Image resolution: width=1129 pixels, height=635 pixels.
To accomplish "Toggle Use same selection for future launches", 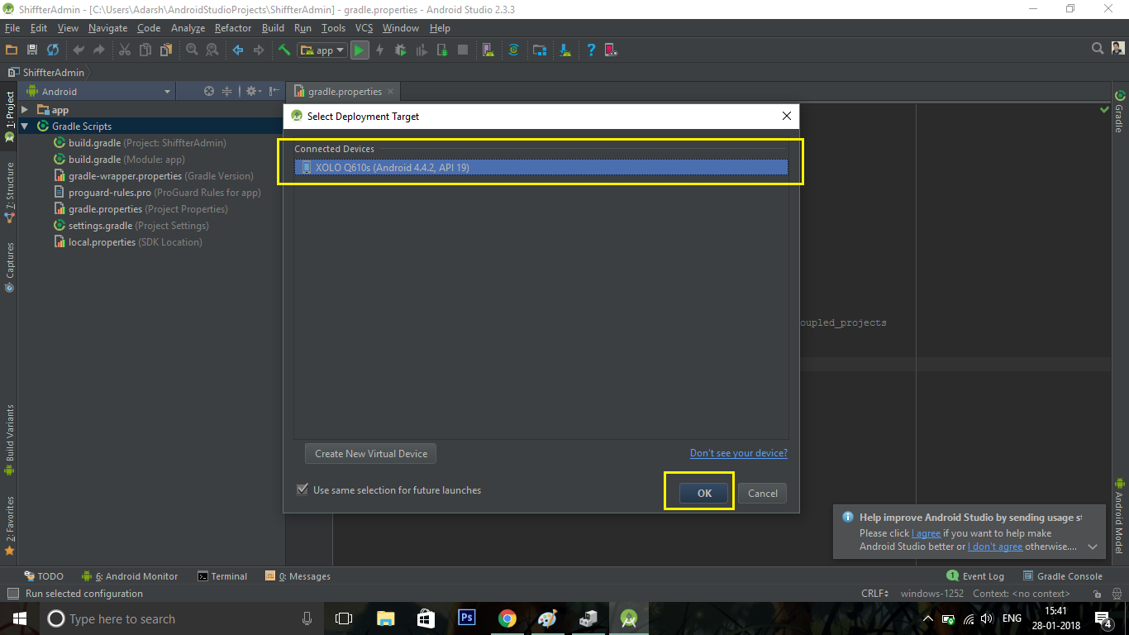I will point(302,490).
